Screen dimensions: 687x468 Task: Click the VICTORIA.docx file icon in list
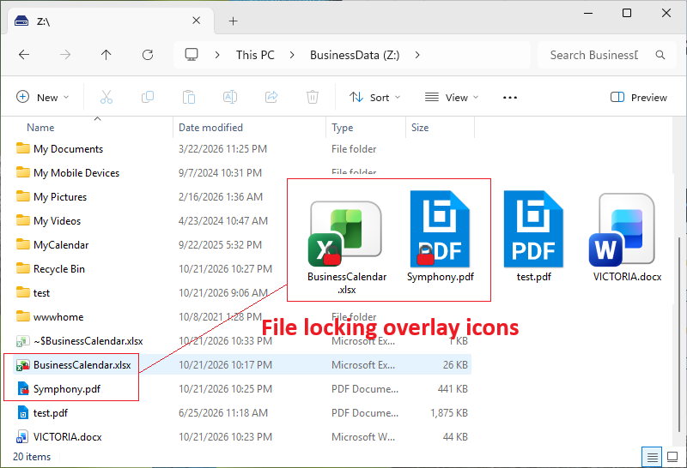[x=23, y=437]
